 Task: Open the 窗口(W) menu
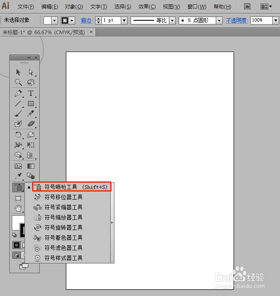[x=197, y=7]
